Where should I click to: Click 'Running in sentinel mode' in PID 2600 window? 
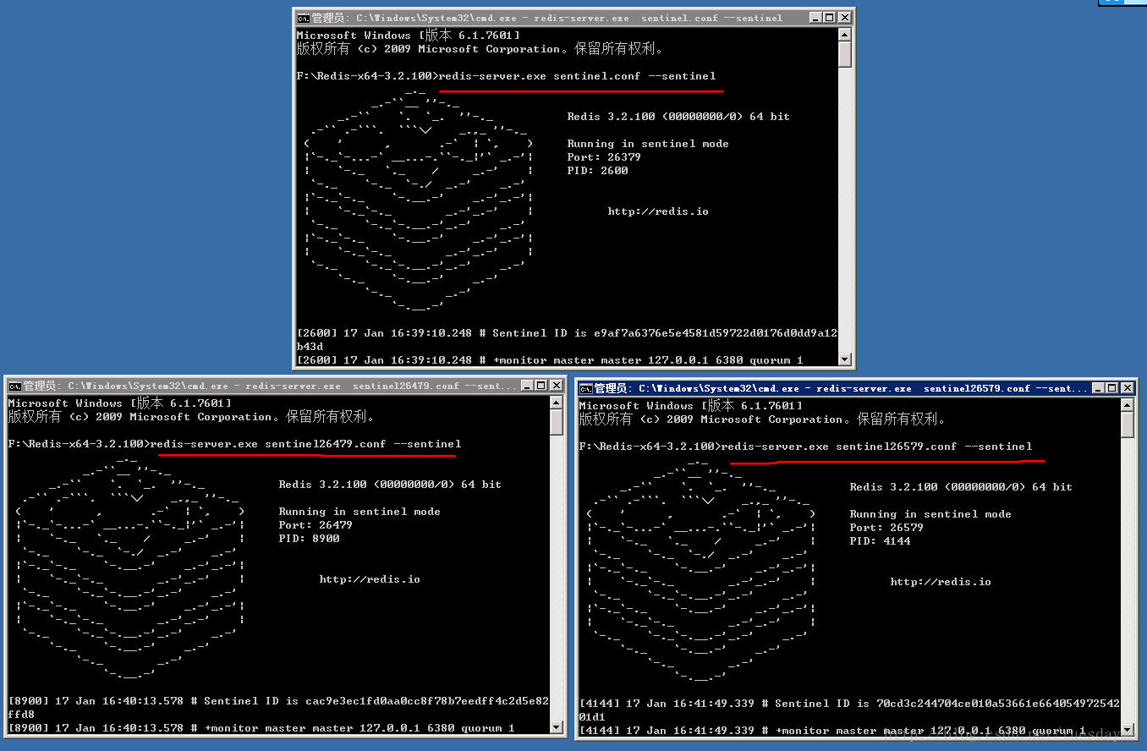click(648, 144)
